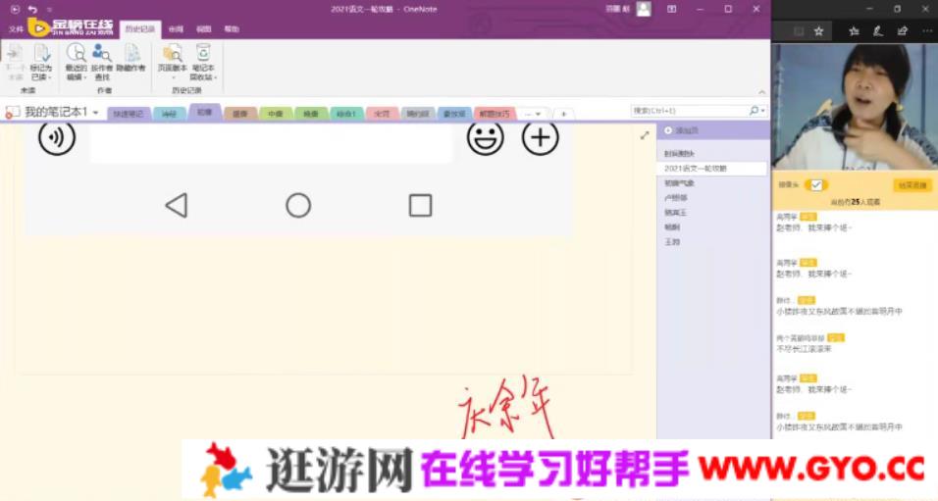Click the OneNote search box

[689, 111]
